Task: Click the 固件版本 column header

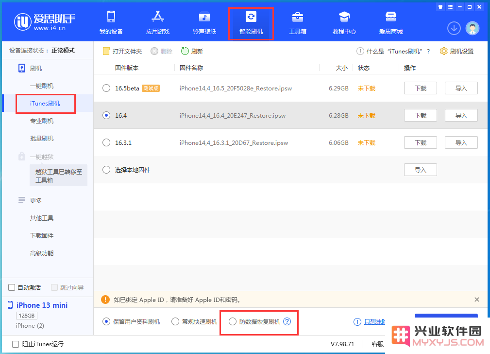Action: (127, 68)
